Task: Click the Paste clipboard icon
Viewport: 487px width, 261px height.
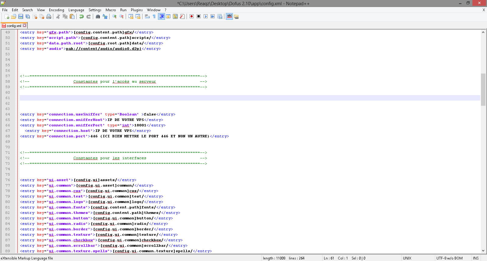Action: click(x=72, y=16)
